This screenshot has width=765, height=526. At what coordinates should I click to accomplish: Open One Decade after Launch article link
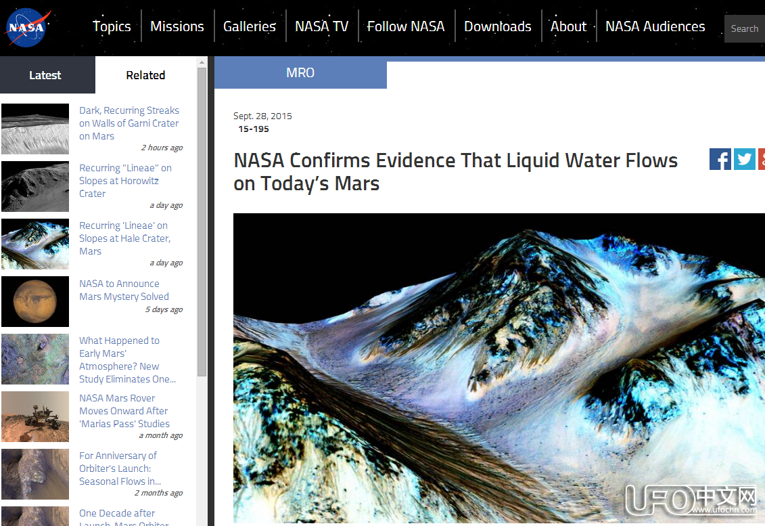click(124, 517)
